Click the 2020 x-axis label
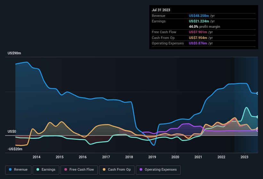 (x=175, y=157)
